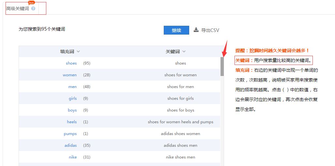Click the blue 继续 button
The width and height of the screenshot is (335, 166).
(176, 30)
